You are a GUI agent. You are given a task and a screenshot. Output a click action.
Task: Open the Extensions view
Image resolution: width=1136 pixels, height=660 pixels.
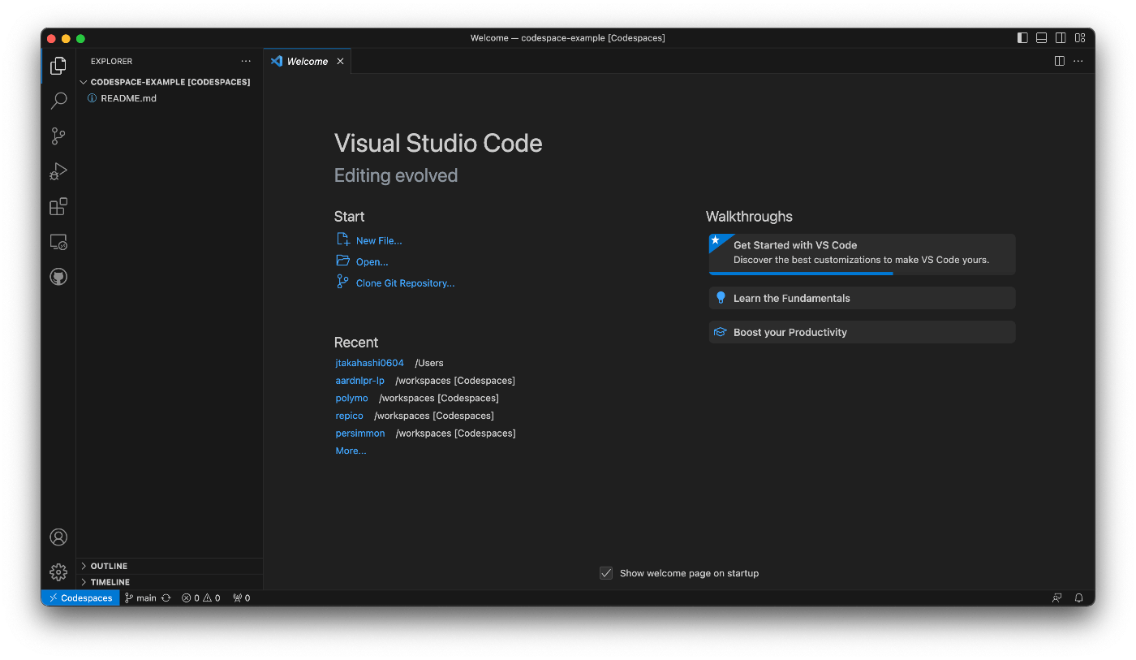58,206
